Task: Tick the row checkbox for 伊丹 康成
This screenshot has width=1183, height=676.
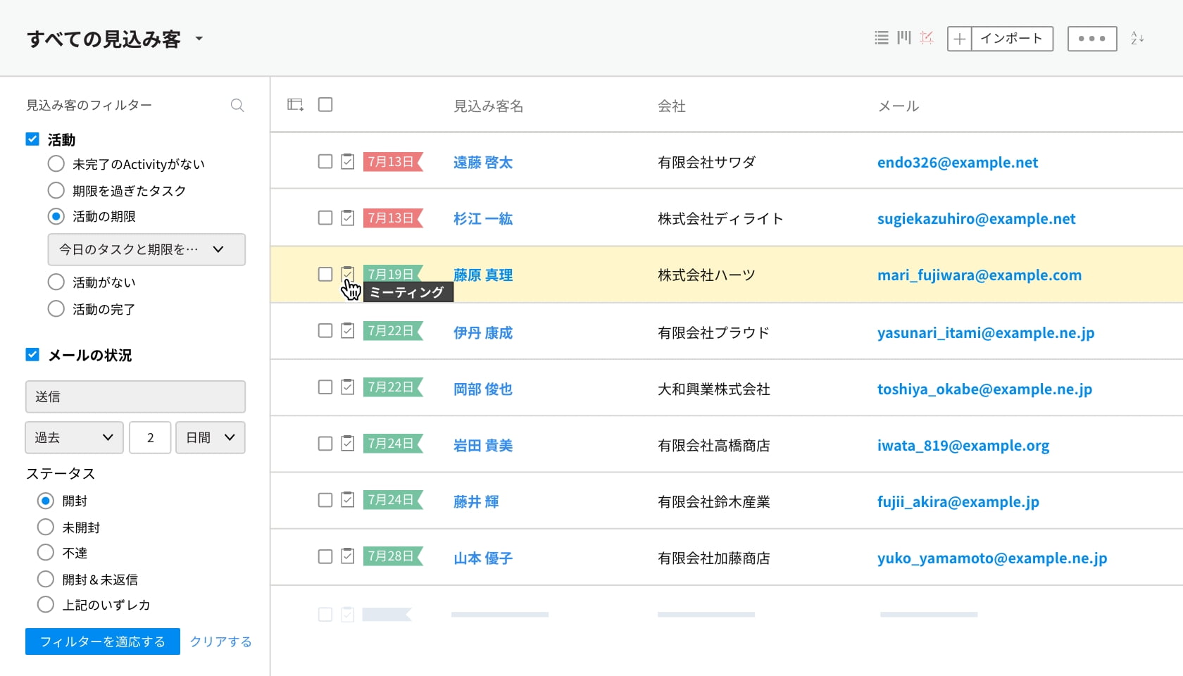Action: tap(325, 331)
